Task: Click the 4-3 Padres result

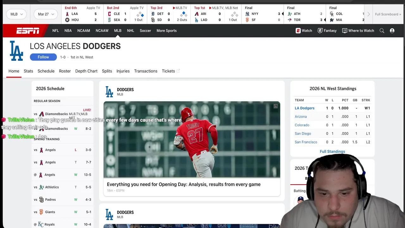Action: 88,199
